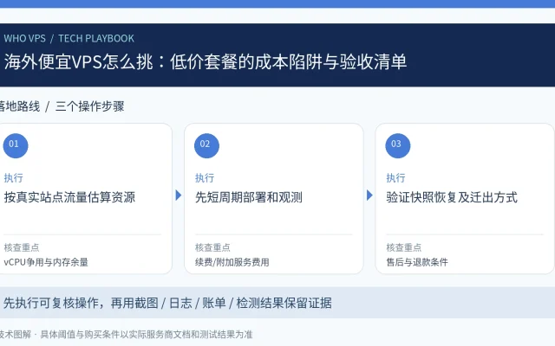Screen dimensions: 555x346
Task: Click the section label 三个操作步骤
Action: [x=90, y=106]
